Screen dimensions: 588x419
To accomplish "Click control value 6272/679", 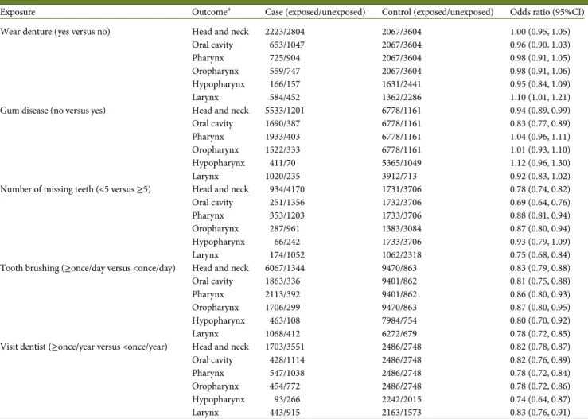I will (x=399, y=334).
